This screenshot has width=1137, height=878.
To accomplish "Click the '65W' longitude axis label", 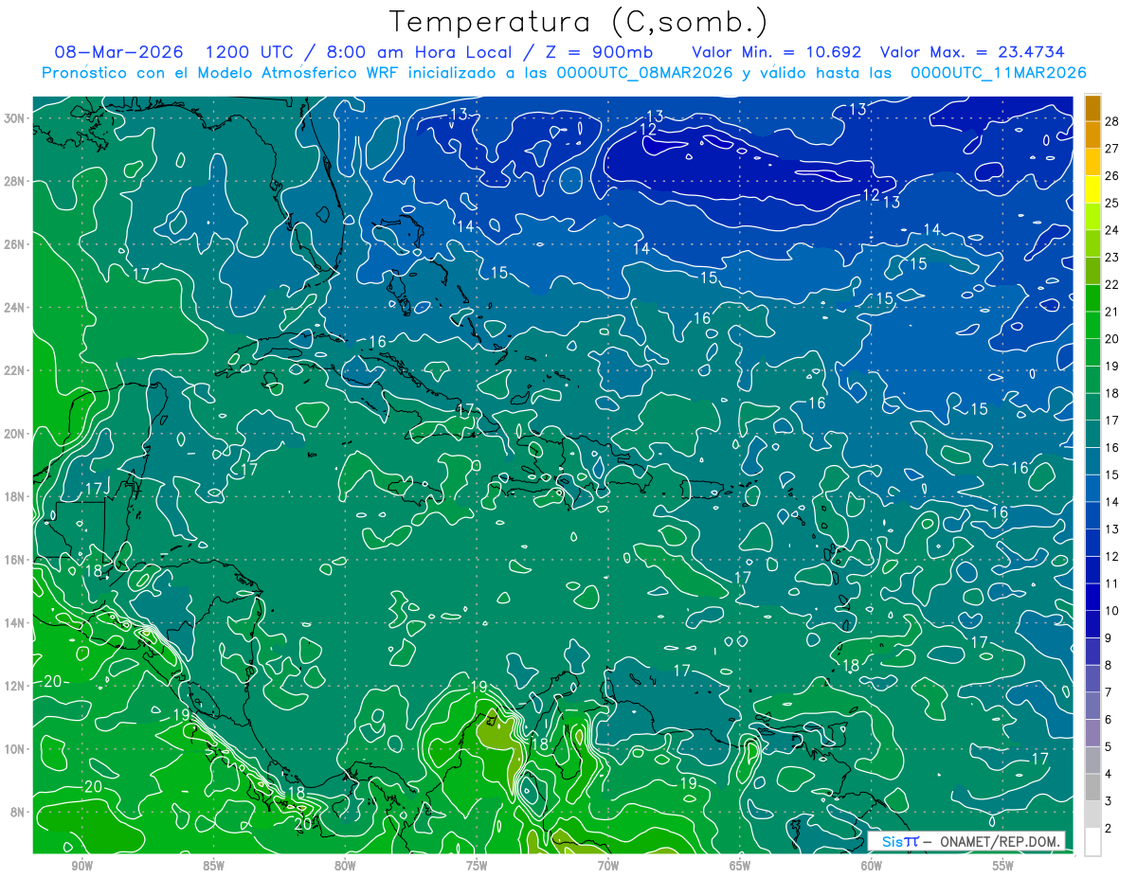I will [x=740, y=866].
